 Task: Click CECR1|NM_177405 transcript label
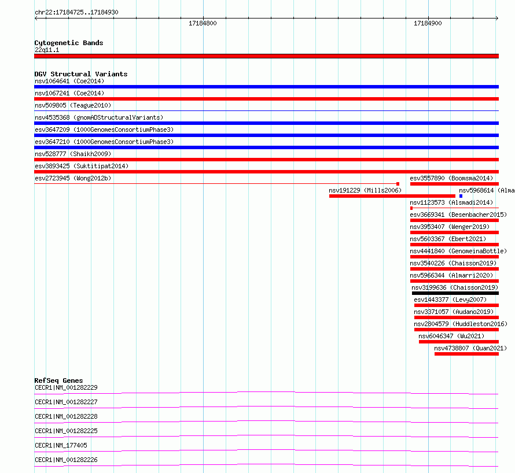61,445
